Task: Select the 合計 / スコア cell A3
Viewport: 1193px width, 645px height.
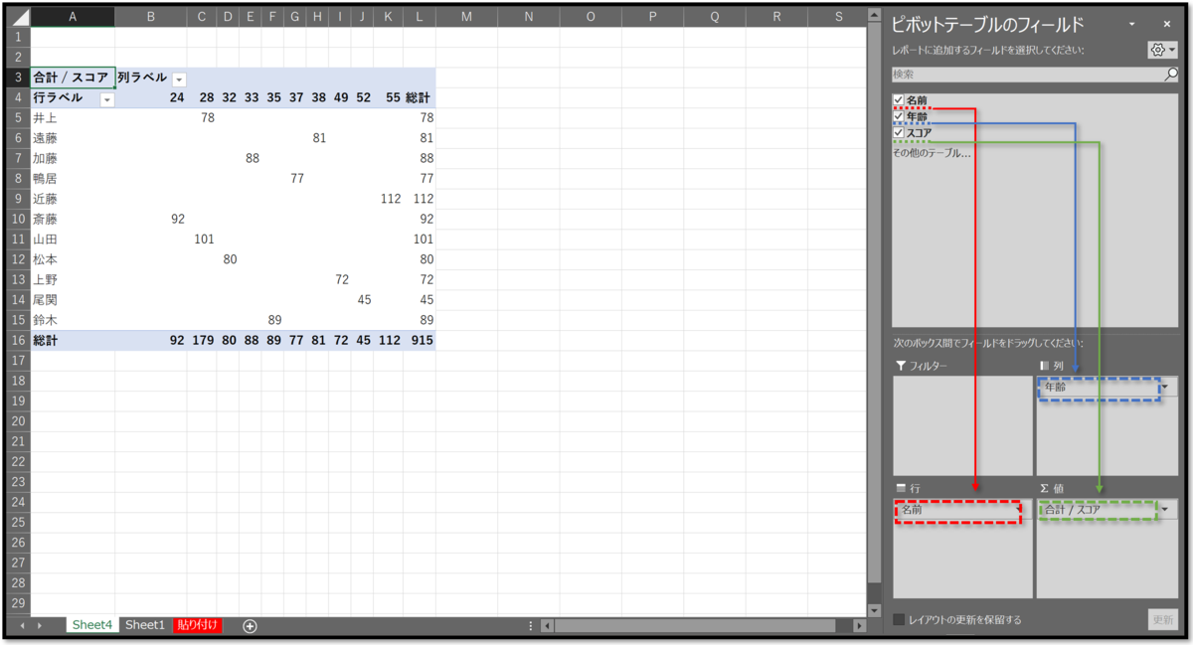Action: pyautogui.click(x=73, y=78)
